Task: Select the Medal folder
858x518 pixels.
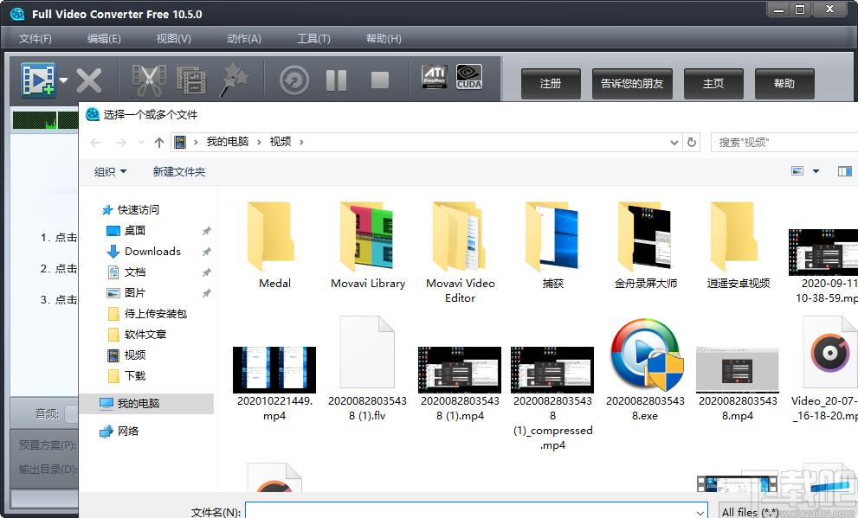Action: pyautogui.click(x=274, y=245)
